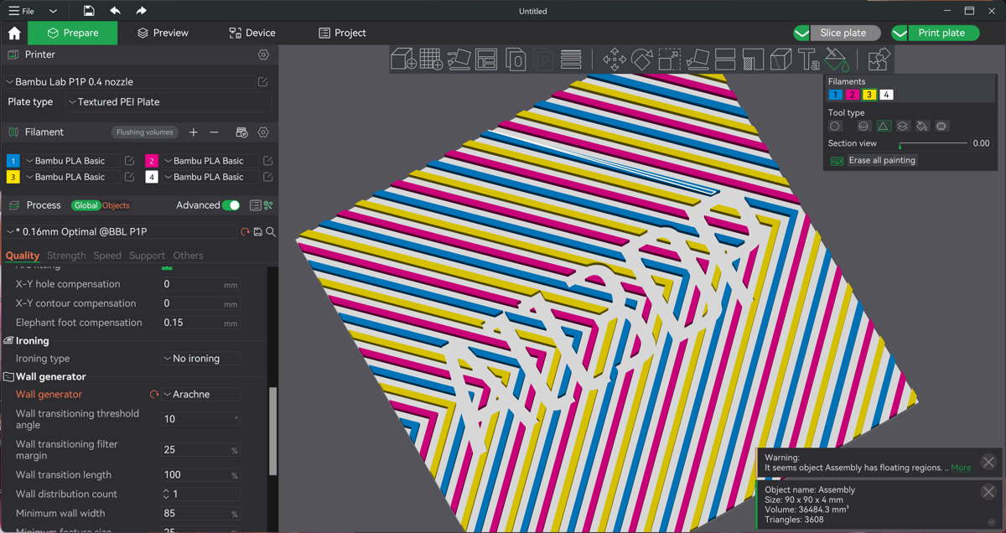Select the Gap fill tool type
1006x533 pixels.
[x=941, y=127]
